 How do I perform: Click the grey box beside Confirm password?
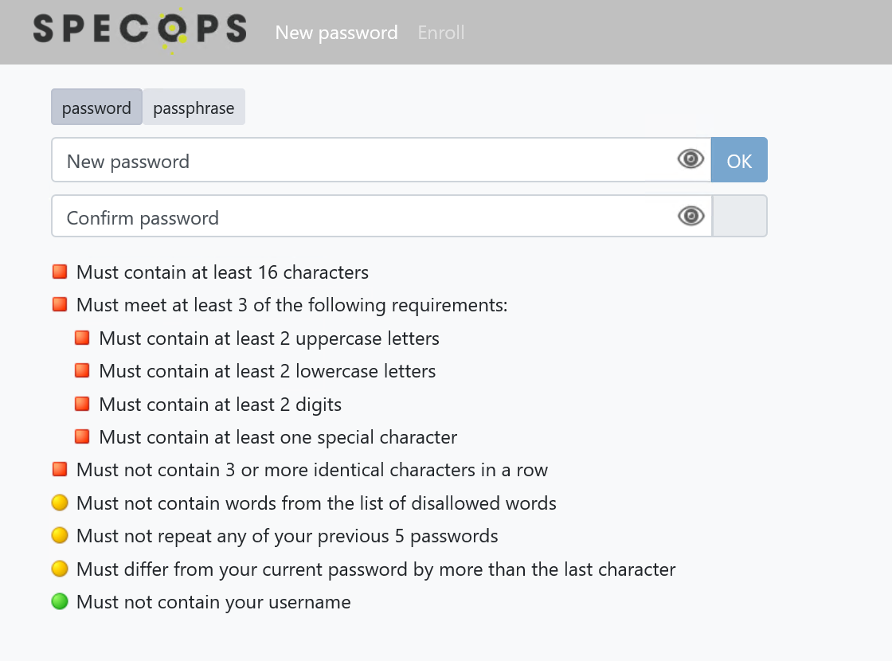tap(740, 216)
